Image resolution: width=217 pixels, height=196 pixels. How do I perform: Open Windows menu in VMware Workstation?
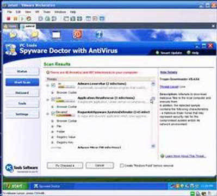tap(60, 12)
